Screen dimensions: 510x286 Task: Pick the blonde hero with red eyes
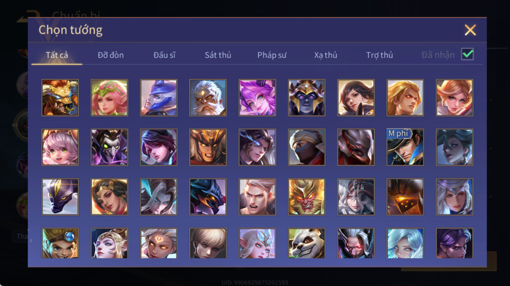405,97
